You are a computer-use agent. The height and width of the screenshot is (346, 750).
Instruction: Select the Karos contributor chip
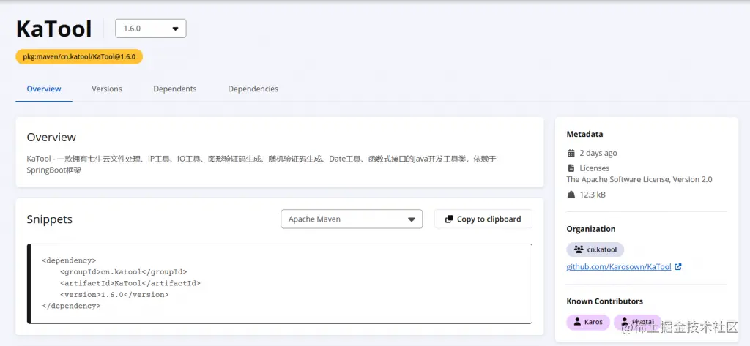point(588,322)
